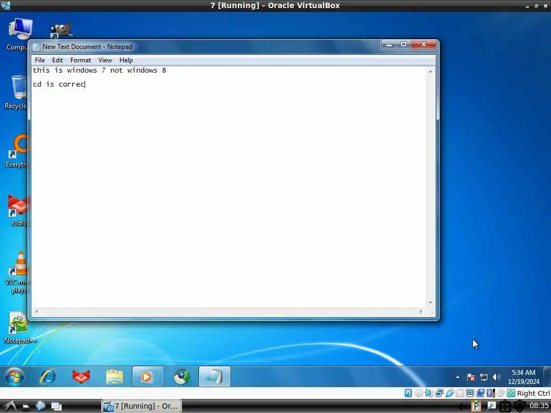Click the Notepad title bar document icon
The image size is (551, 413).
click(x=36, y=47)
